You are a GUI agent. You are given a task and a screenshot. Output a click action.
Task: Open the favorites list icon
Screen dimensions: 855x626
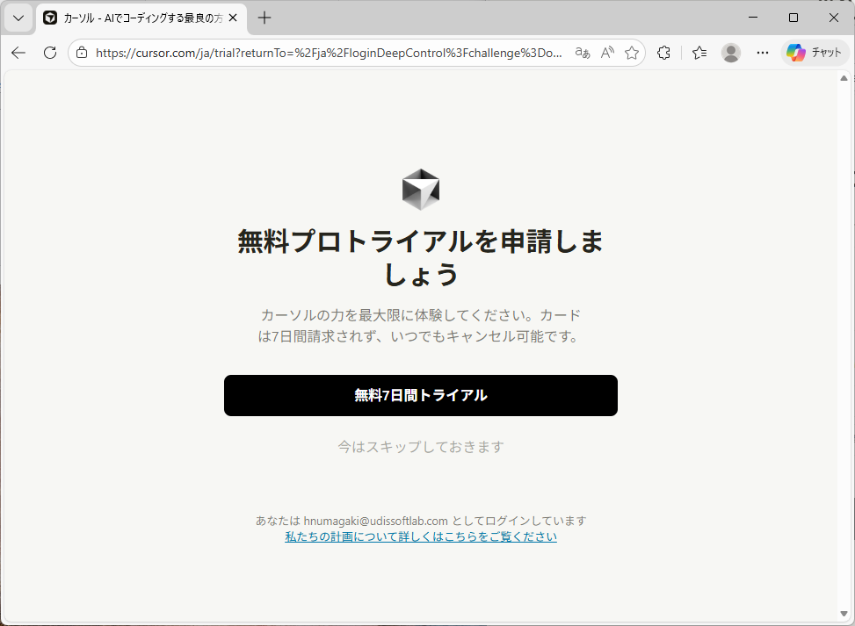(x=699, y=53)
